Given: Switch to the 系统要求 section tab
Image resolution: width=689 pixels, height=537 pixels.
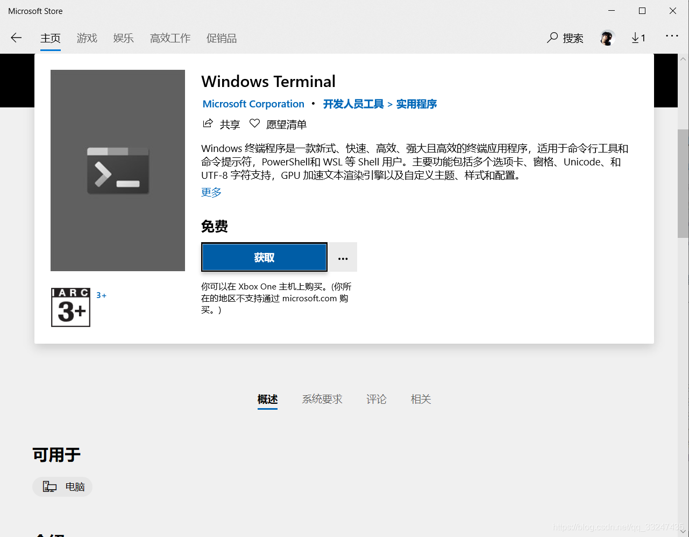Looking at the screenshot, I should pyautogui.click(x=322, y=400).
